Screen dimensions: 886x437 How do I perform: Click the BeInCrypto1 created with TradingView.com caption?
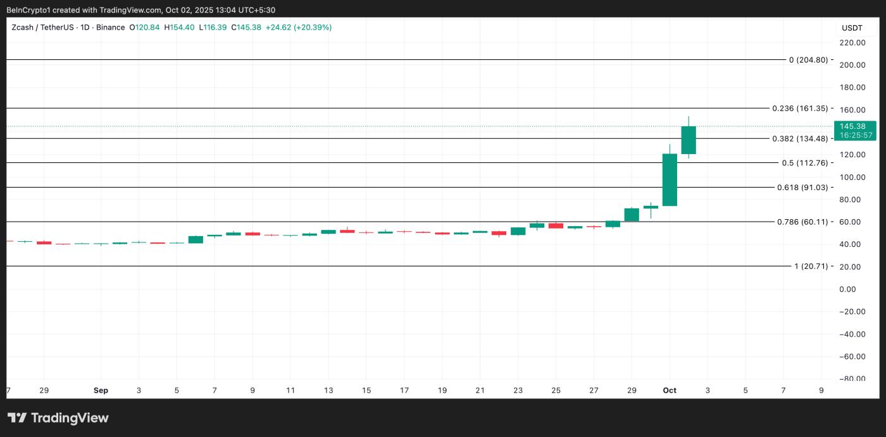140,10
